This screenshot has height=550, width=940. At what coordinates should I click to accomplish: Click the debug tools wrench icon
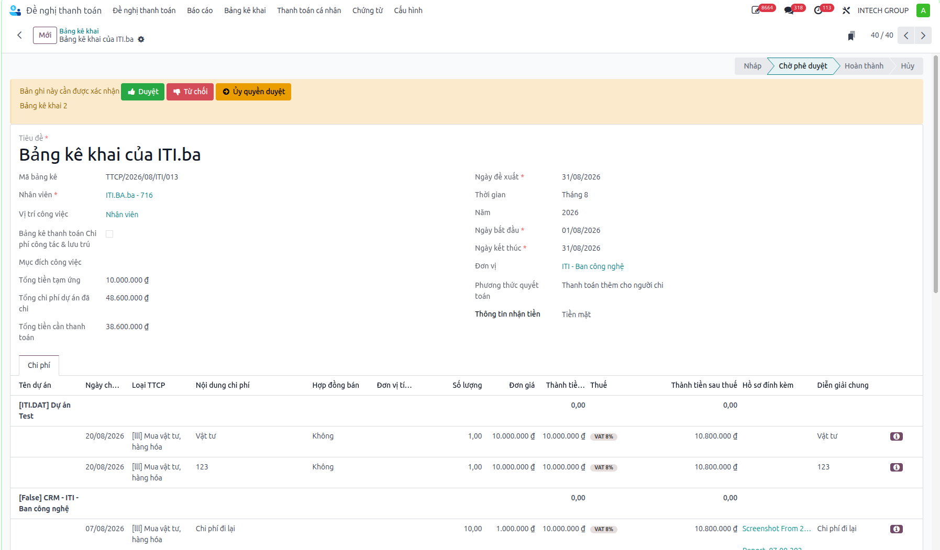click(846, 10)
